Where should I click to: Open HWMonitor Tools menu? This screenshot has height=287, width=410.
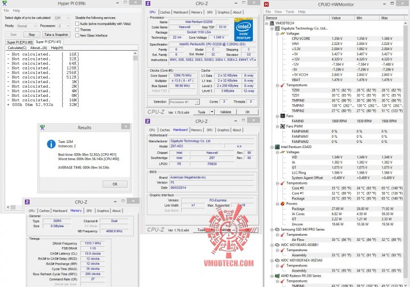[x=290, y=12]
